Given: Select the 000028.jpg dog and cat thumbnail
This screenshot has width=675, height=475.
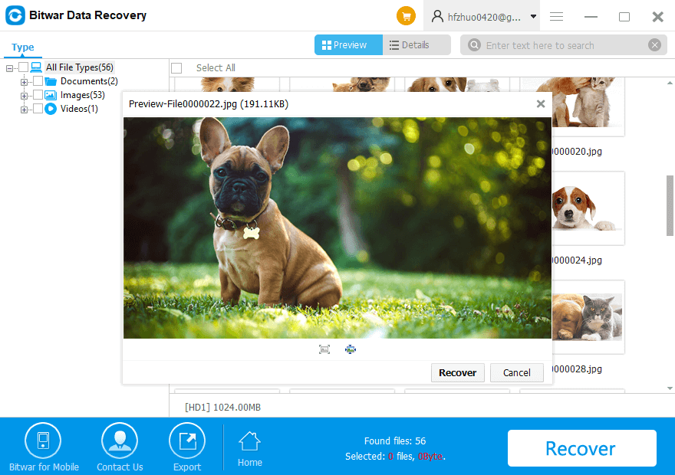Looking at the screenshot, I should [588, 317].
